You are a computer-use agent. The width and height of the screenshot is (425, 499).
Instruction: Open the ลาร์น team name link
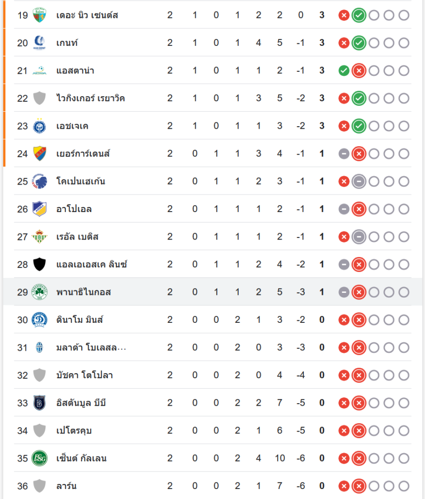click(x=66, y=486)
